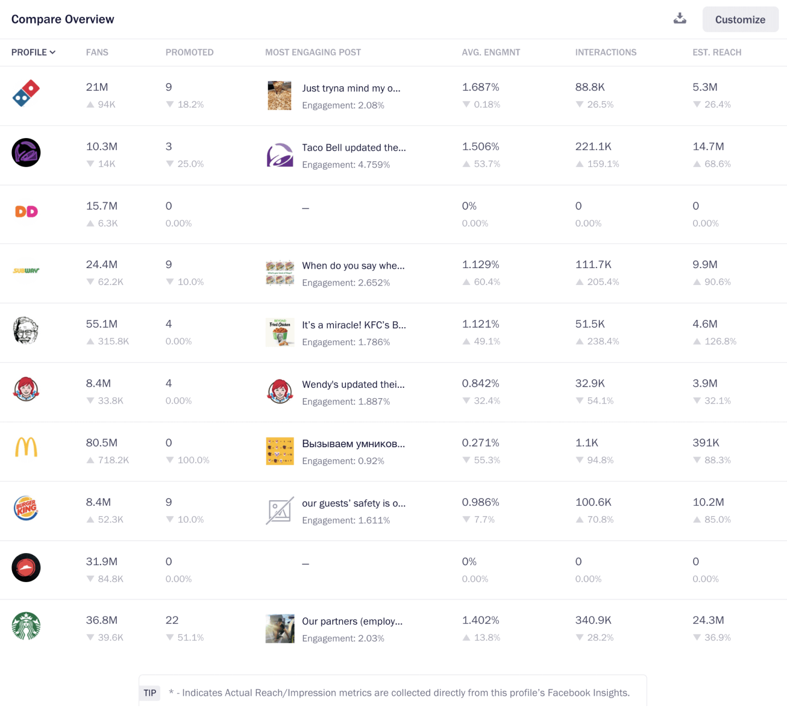The image size is (787, 711).
Task: Open the Domino's profile logo
Action: pos(26,93)
